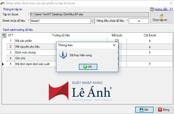Screen dimensions: 174x114
Task: Click the Excel icon in grid header corner
Action: click(4, 35)
